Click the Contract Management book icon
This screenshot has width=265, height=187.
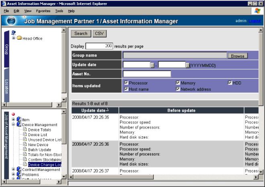18,170
